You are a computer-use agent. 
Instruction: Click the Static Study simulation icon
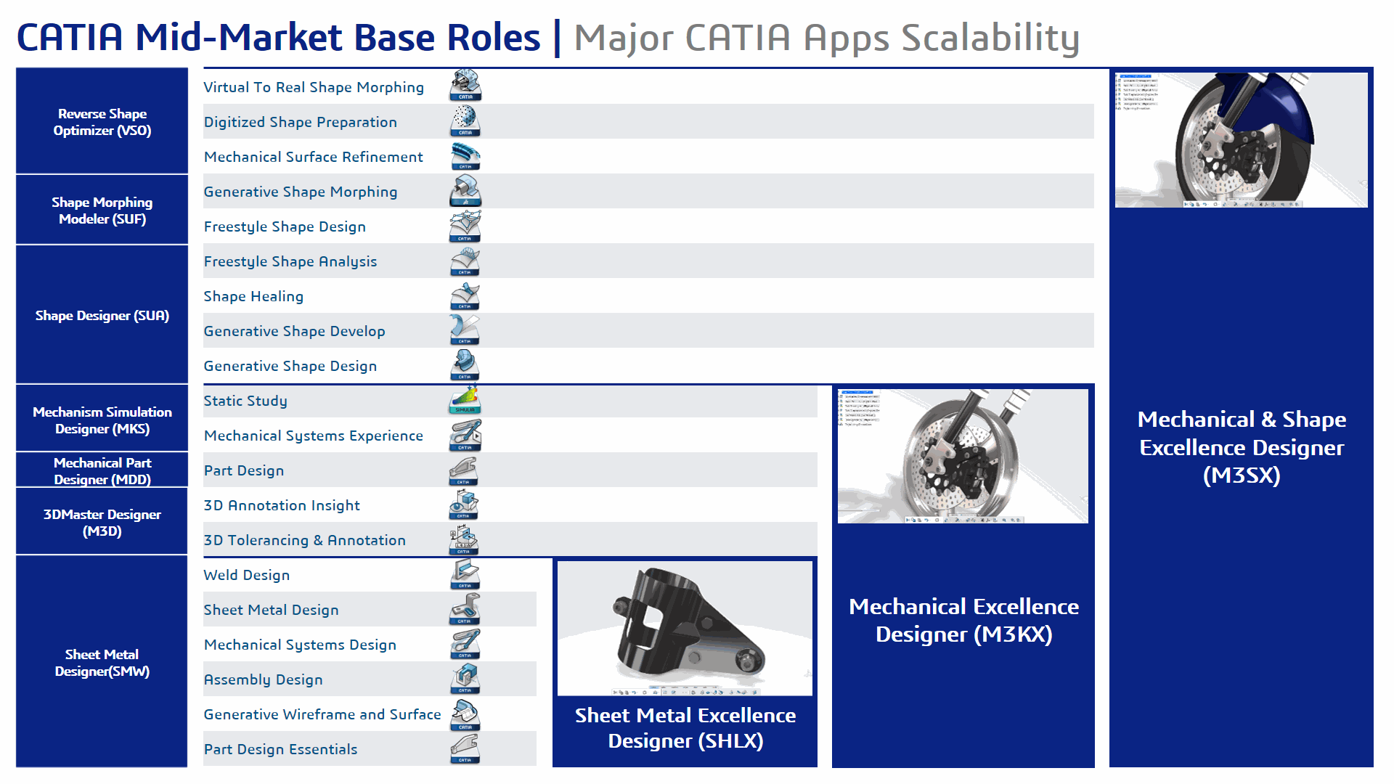(x=465, y=400)
